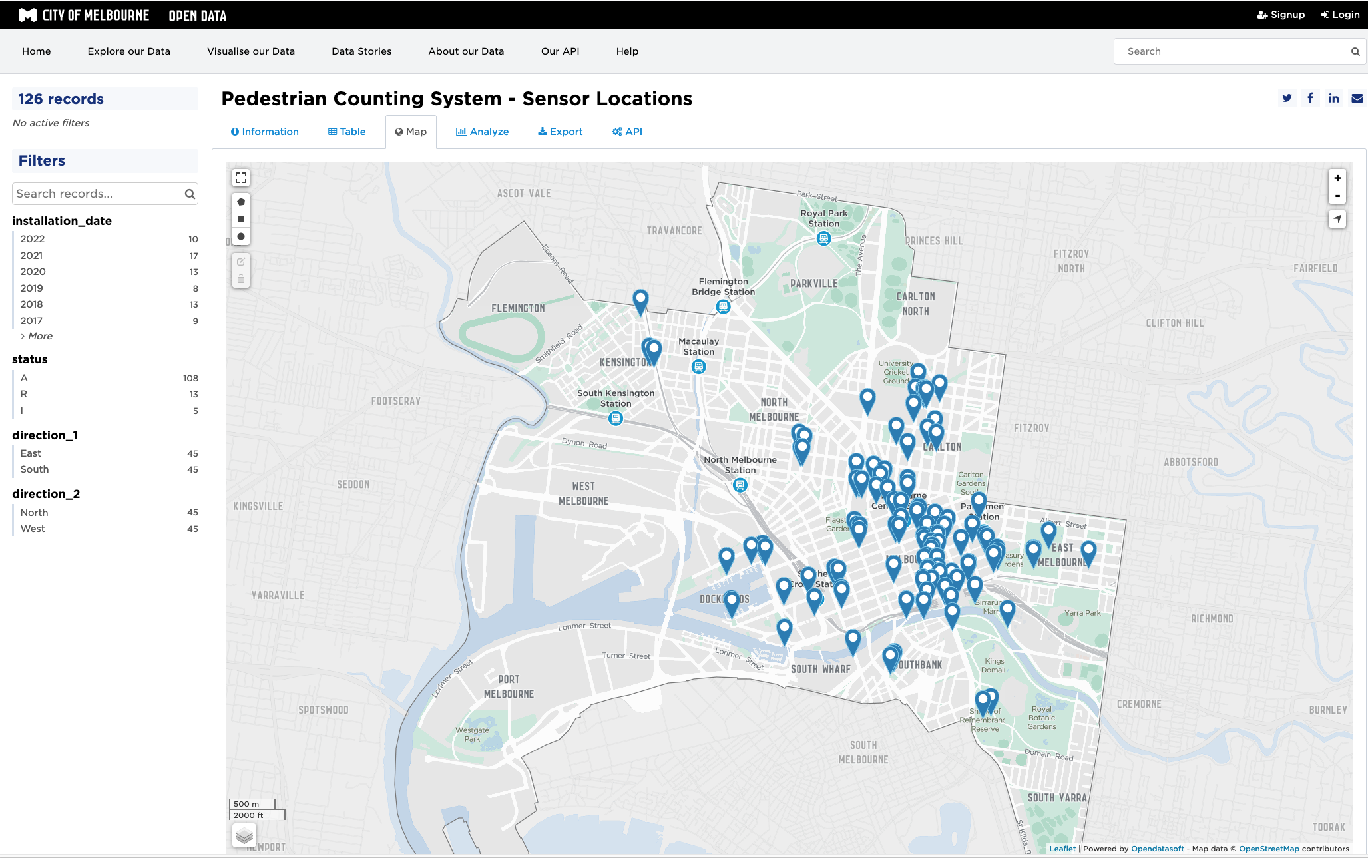Filter records by status A
Image resolution: width=1368 pixels, height=858 pixels.
pyautogui.click(x=25, y=377)
